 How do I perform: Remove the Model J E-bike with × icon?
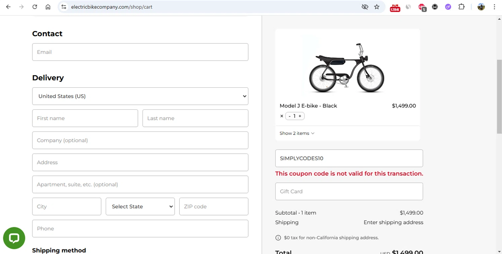click(281, 116)
